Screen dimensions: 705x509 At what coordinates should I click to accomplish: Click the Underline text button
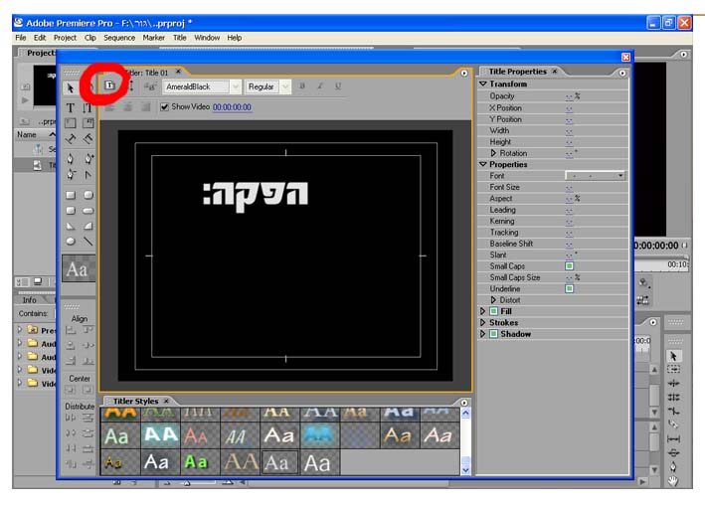click(x=338, y=85)
